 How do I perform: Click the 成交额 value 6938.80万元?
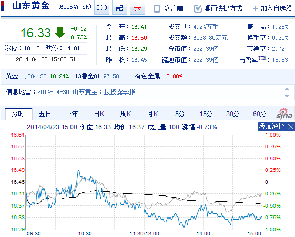[x=210, y=38]
